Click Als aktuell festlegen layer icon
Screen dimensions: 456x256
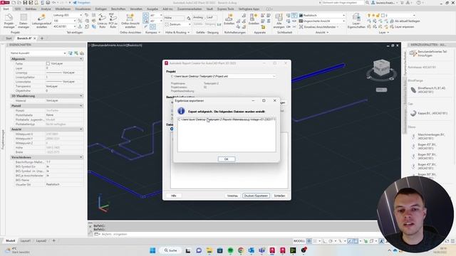pyautogui.click(x=405, y=21)
